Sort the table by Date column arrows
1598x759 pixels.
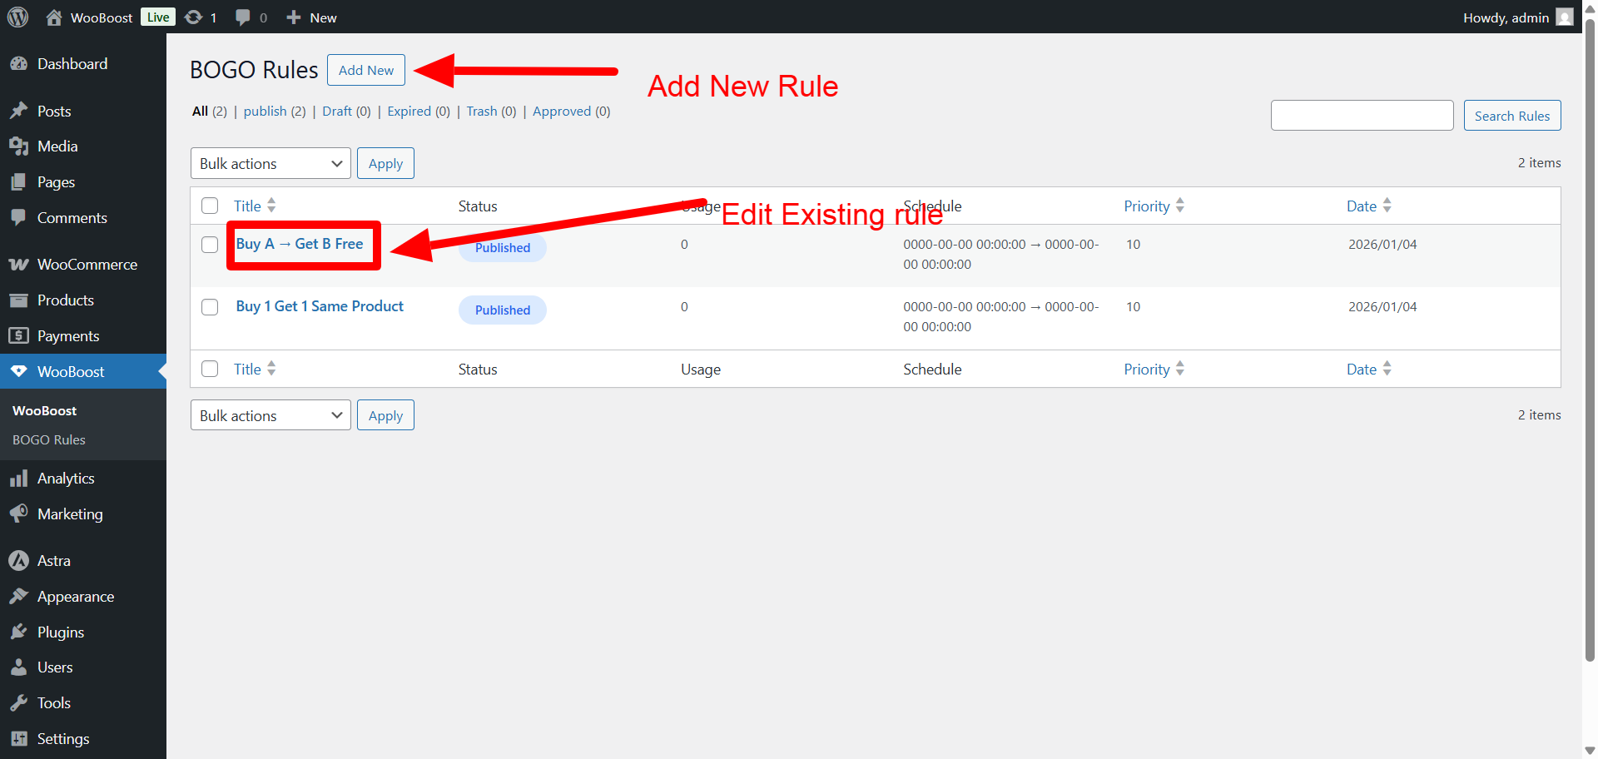(1387, 206)
